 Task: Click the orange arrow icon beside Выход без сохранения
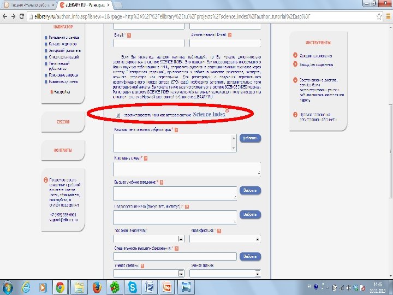coord(295,64)
